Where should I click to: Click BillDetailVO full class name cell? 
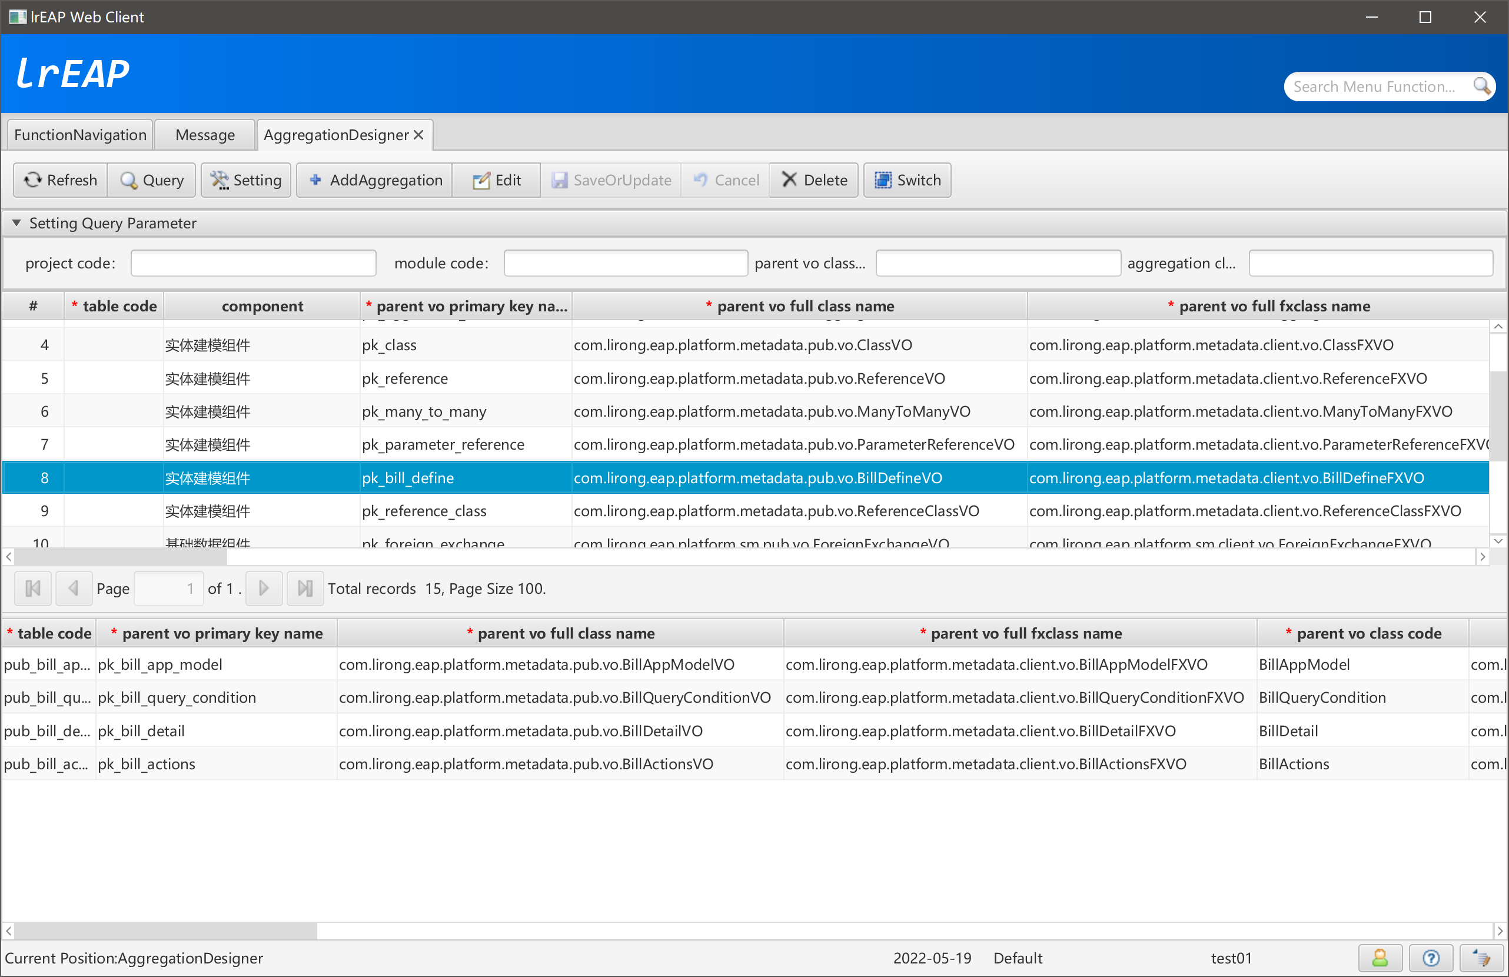point(560,731)
